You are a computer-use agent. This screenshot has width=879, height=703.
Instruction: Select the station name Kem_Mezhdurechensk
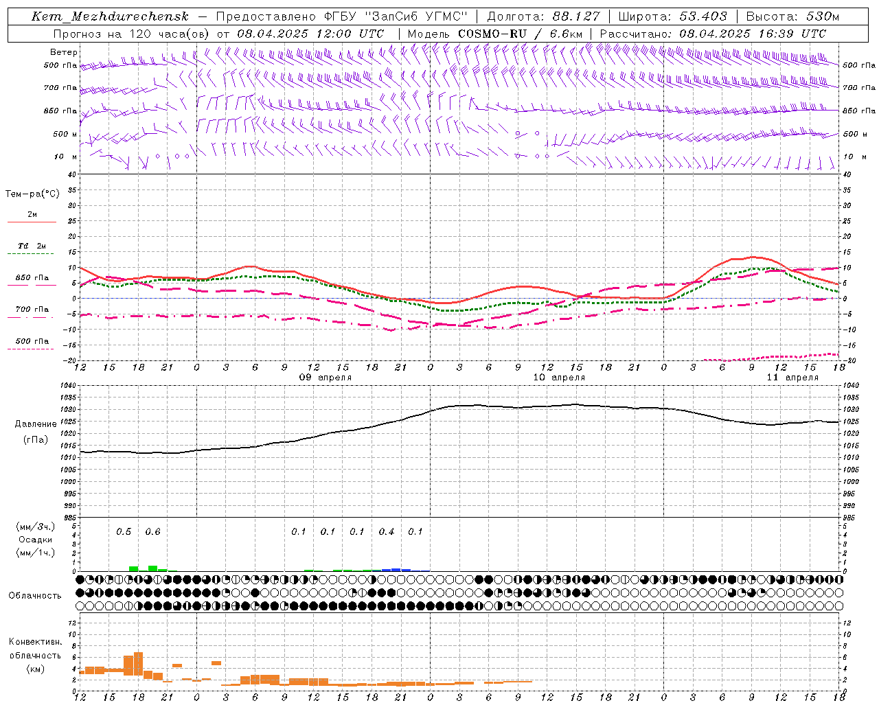(x=110, y=16)
